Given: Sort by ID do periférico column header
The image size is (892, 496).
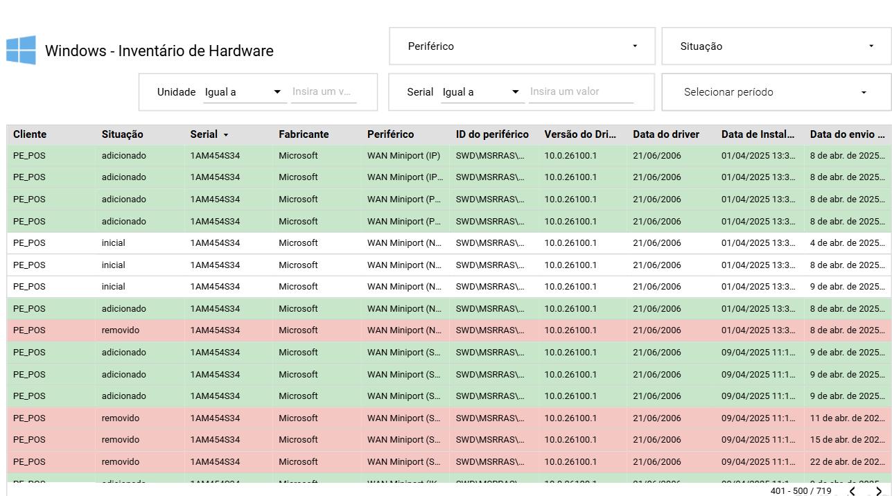Looking at the screenshot, I should click(492, 134).
